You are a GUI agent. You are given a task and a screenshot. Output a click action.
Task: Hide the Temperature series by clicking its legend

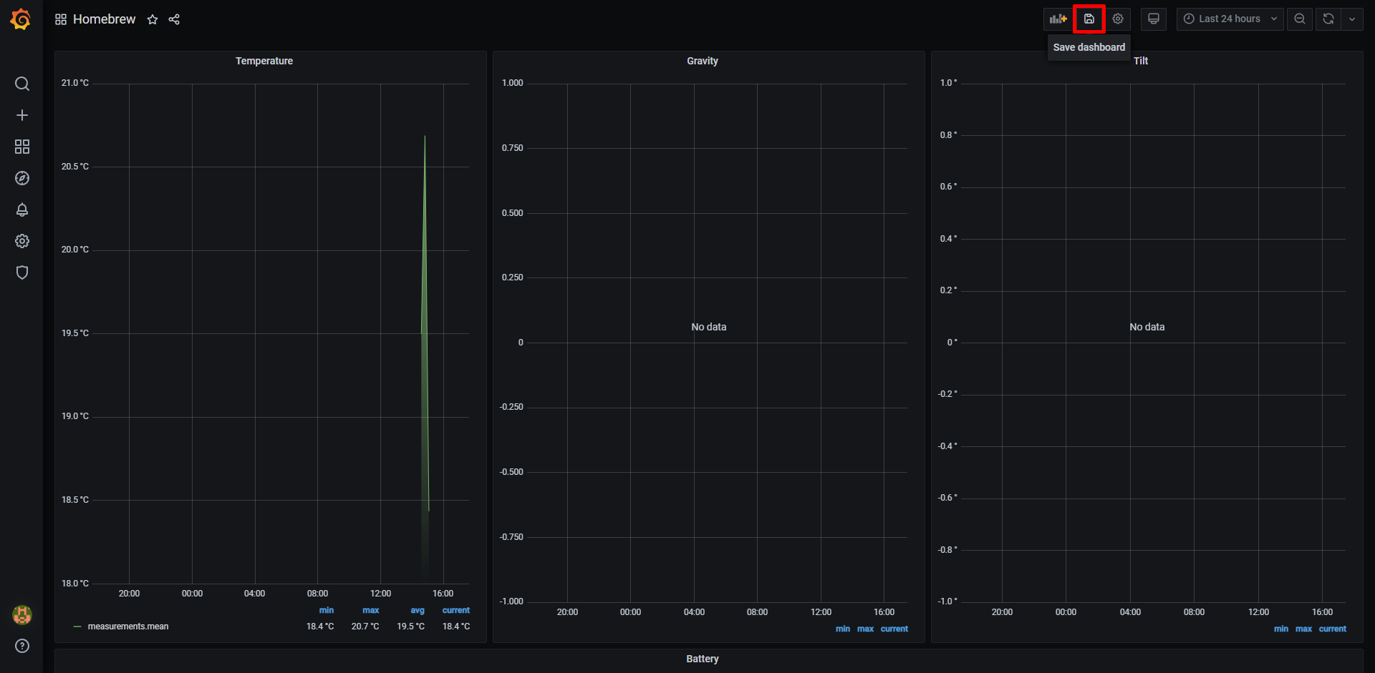click(128, 626)
